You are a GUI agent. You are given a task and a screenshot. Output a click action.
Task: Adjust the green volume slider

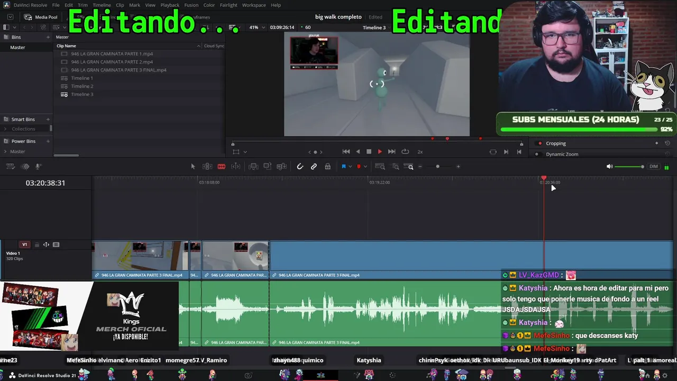[629, 167]
